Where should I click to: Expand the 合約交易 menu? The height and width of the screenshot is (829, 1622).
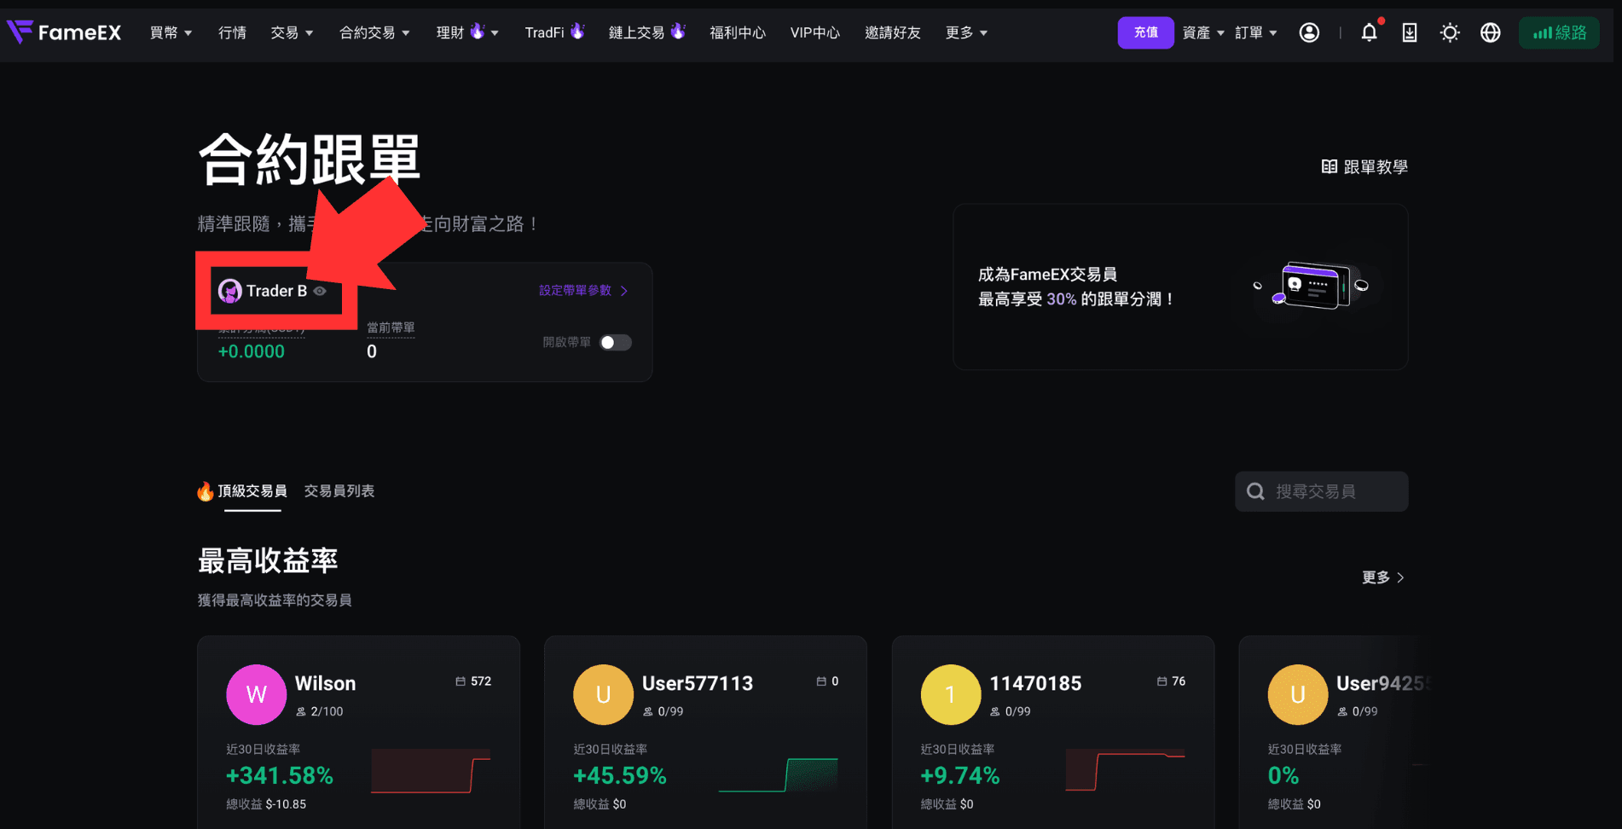[x=374, y=32]
